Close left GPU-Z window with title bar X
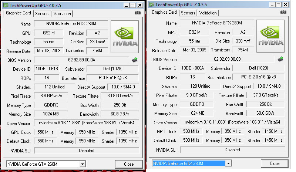 (x=140, y=5)
